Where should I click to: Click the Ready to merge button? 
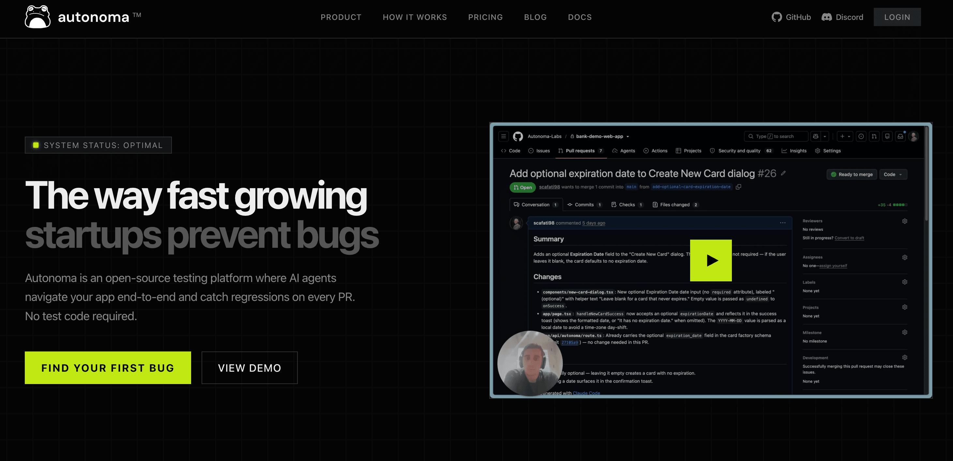pos(852,174)
